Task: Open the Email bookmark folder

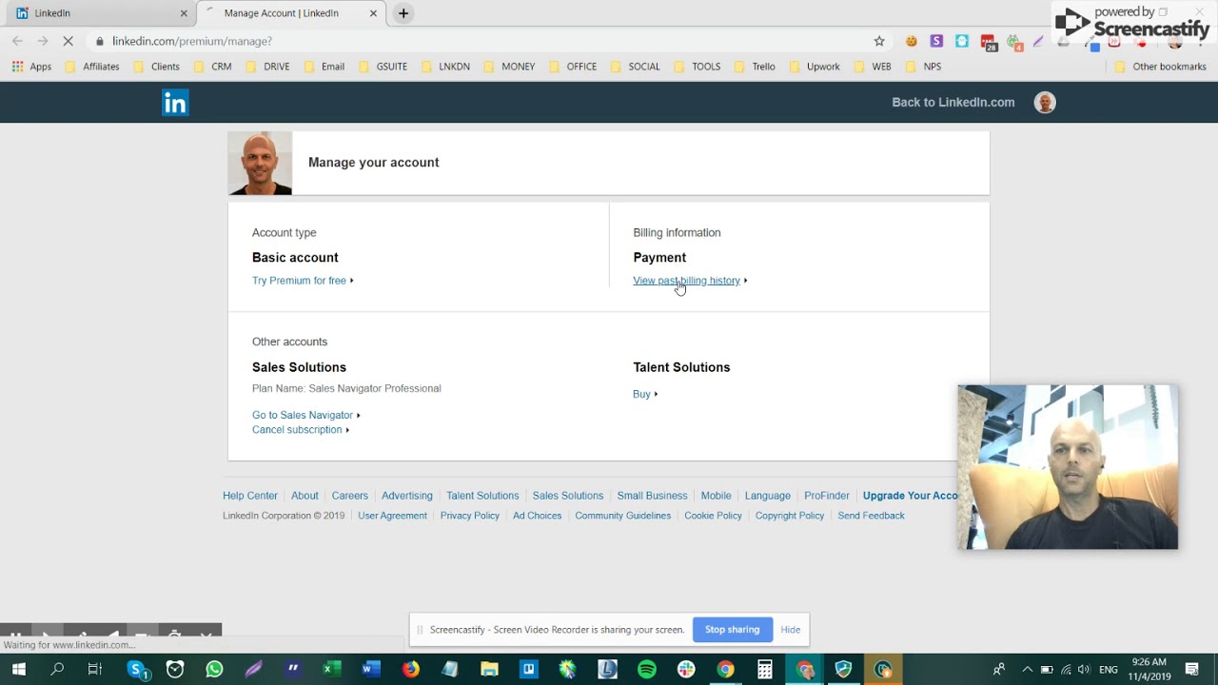Action: (324, 67)
